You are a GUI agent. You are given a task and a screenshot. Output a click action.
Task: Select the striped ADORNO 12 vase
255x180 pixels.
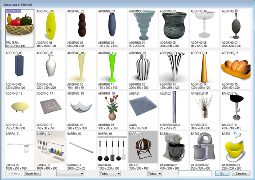[x=143, y=70]
